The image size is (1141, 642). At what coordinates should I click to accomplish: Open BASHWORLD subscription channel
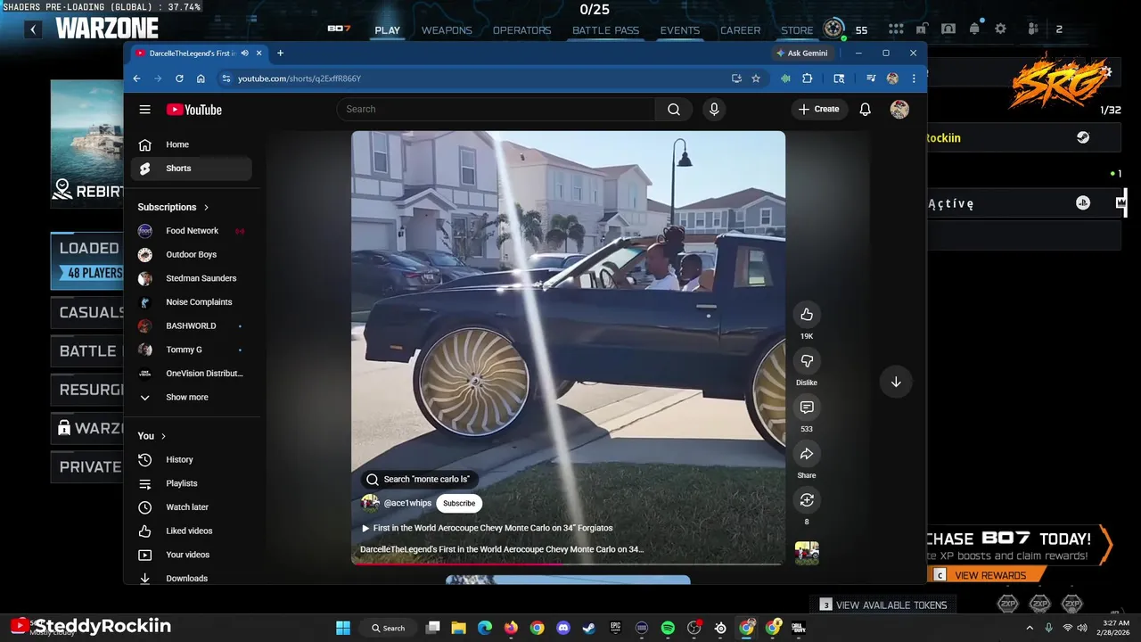tap(191, 325)
